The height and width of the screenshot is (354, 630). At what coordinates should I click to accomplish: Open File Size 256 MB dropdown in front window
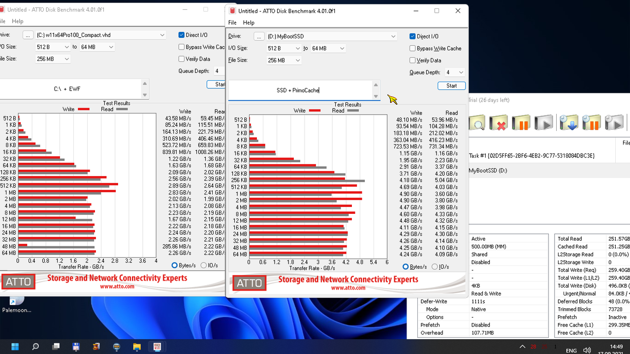tap(283, 60)
